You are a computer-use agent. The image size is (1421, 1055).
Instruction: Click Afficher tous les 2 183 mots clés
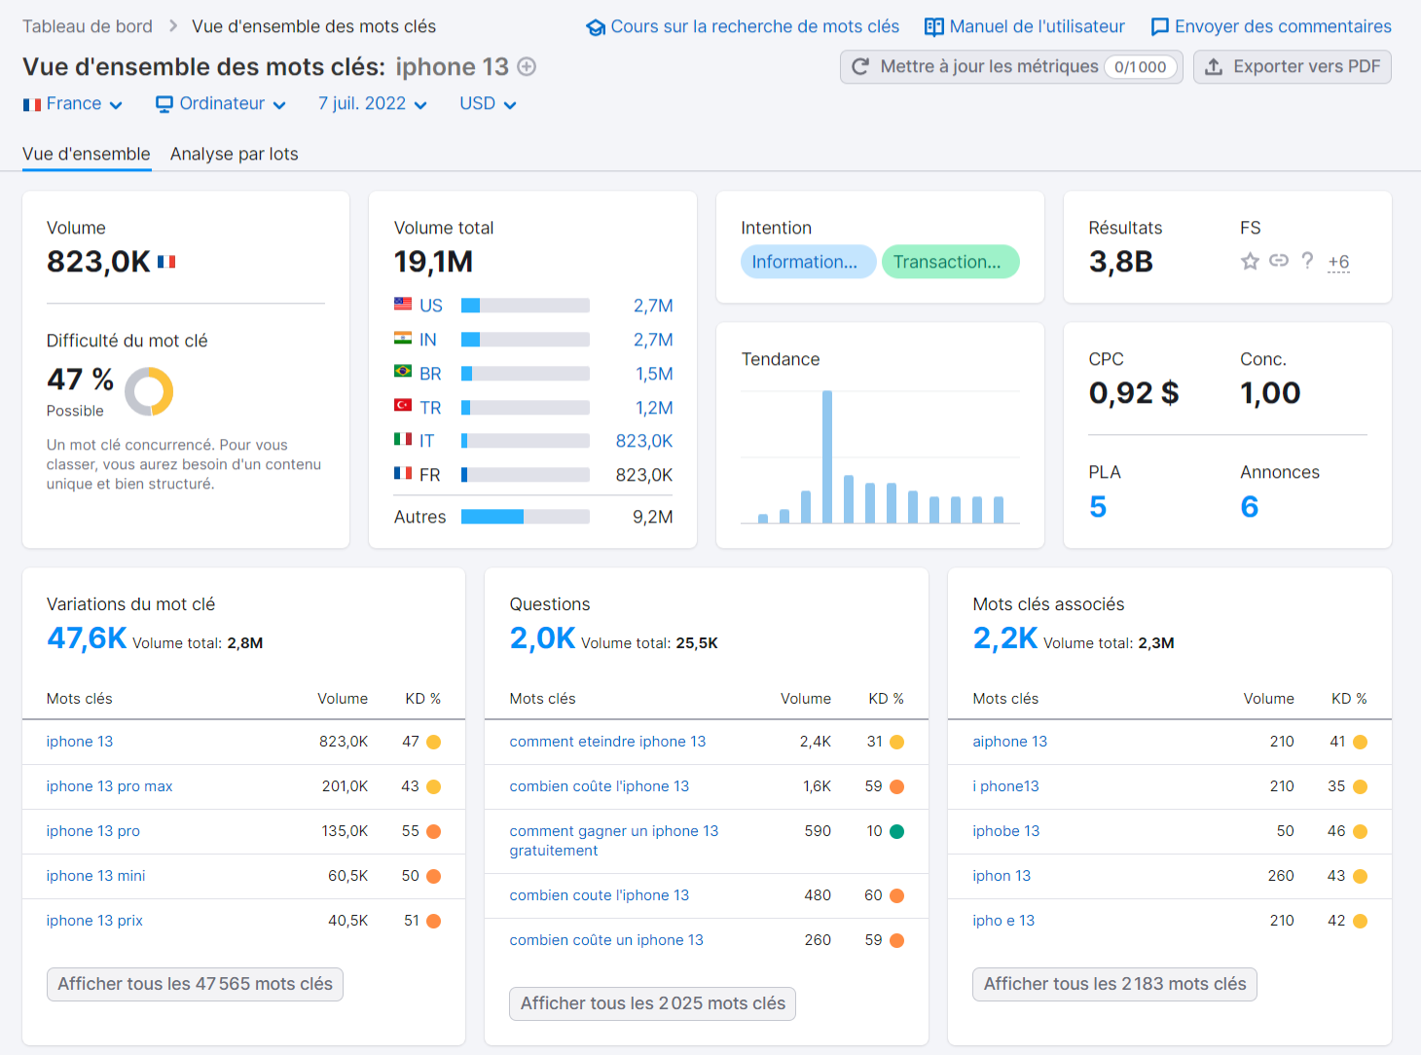click(x=1115, y=984)
